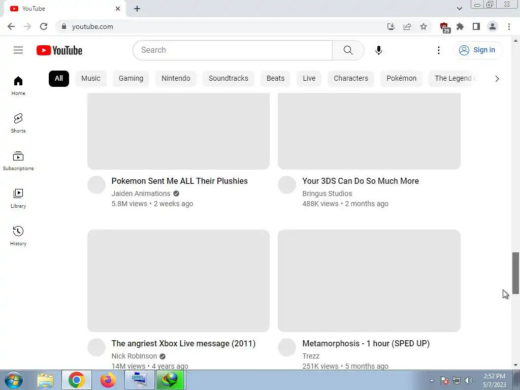The image size is (520, 390).
Task: Open a new browser tab
Action: click(x=137, y=9)
